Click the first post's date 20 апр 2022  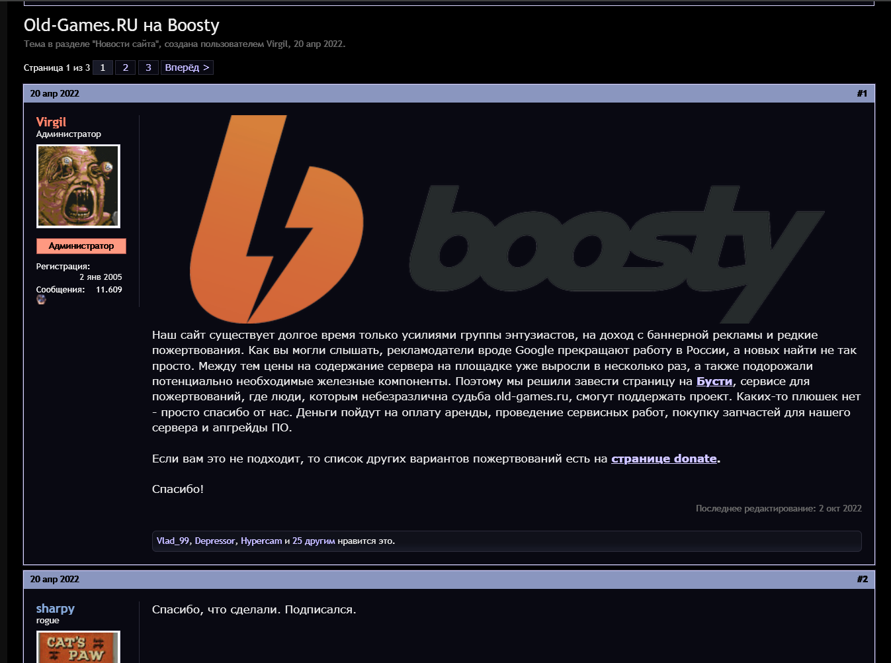point(55,93)
